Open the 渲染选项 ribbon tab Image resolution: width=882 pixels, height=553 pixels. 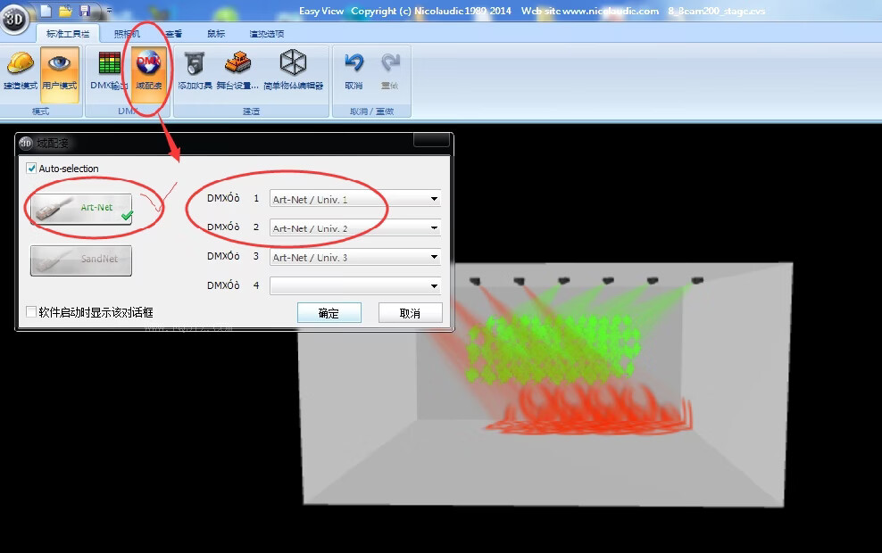(x=266, y=34)
